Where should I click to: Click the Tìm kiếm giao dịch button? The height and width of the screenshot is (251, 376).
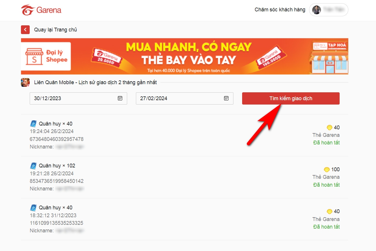(291, 98)
